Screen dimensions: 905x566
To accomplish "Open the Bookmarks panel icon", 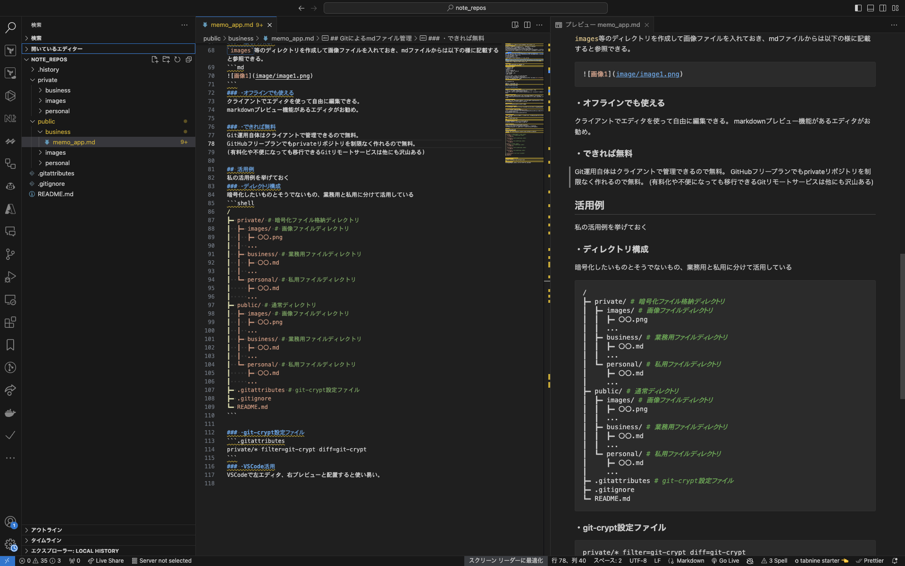I will pyautogui.click(x=10, y=345).
